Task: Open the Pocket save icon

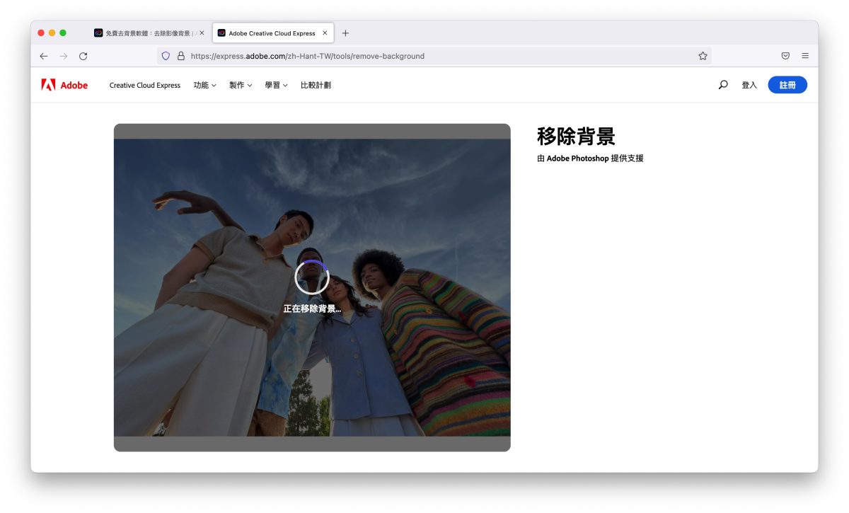Action: tap(785, 56)
